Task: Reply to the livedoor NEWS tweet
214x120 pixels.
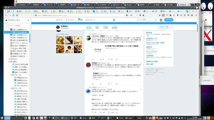Action: tap(93, 59)
